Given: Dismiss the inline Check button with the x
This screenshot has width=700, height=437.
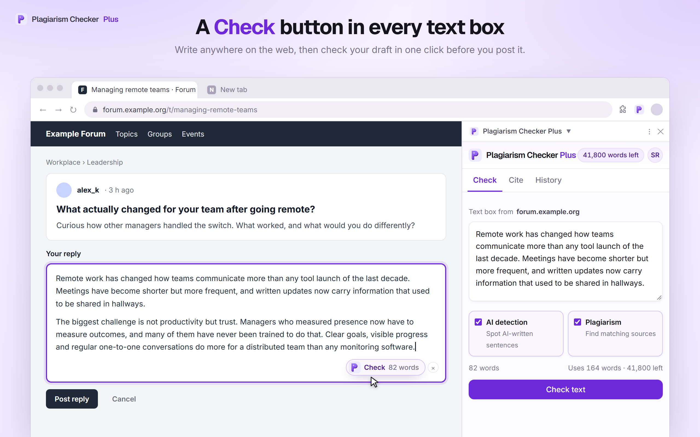Looking at the screenshot, I should click(433, 368).
